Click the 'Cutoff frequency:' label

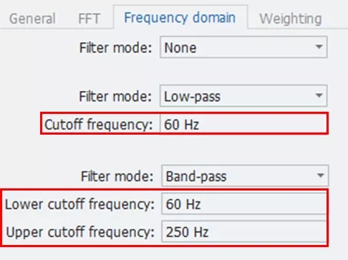coord(98,125)
